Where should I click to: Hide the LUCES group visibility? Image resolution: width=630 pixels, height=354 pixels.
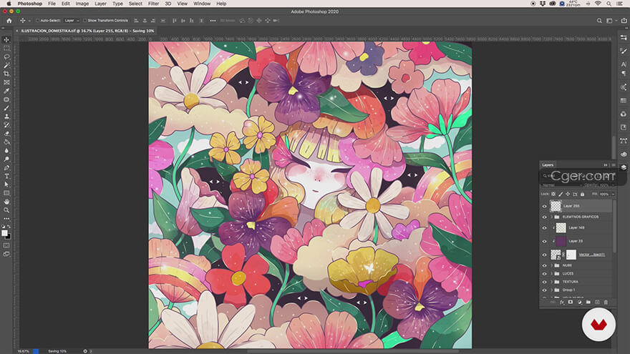(x=544, y=274)
